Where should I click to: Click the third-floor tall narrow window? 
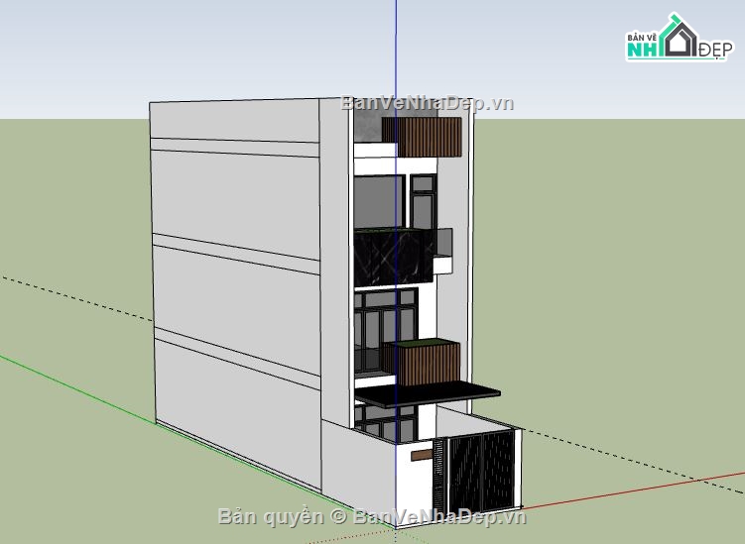click(424, 204)
